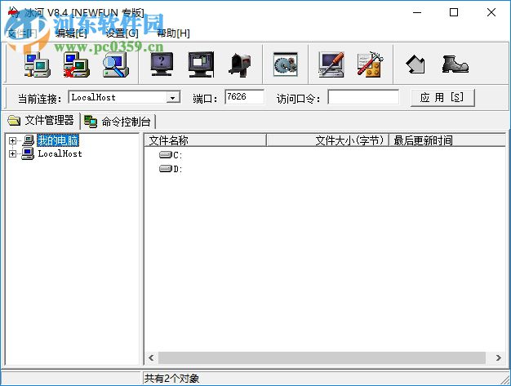Screen dimensions: 511x386
Task: Open the 当前连接 LocalHost dropdown arrow
Action: (173, 97)
